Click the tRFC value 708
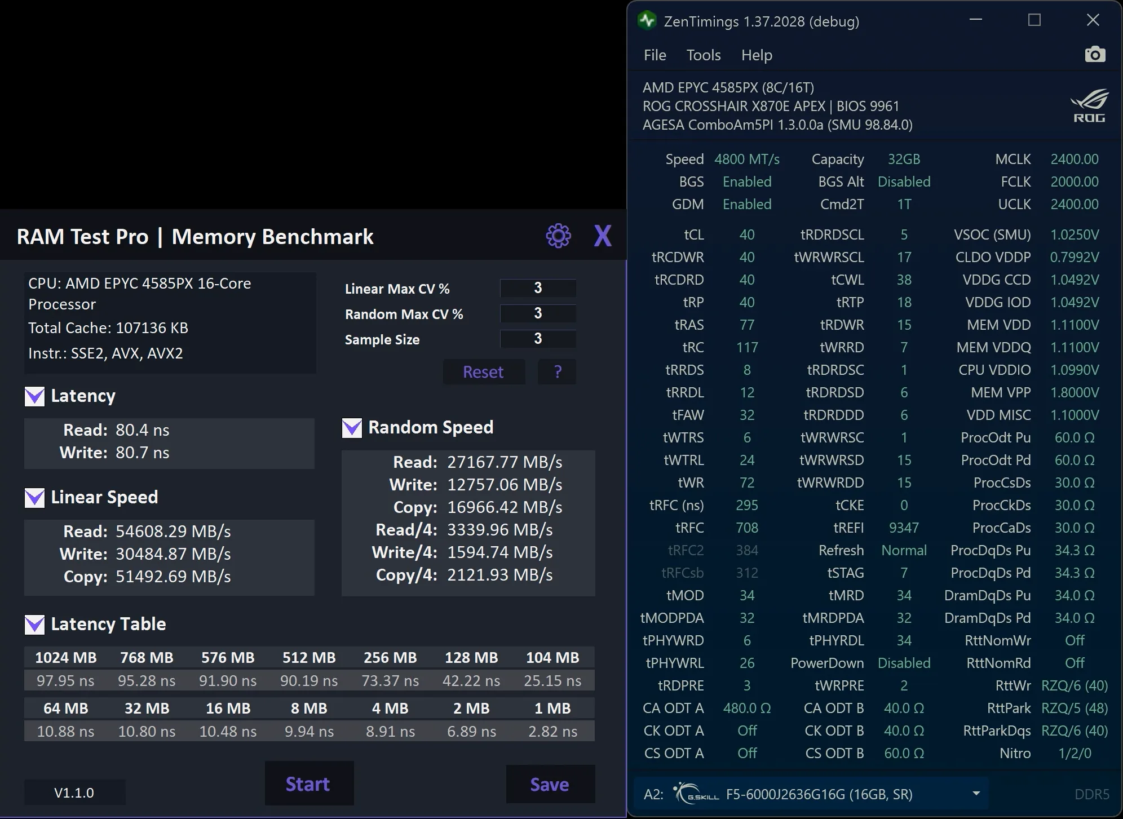 click(x=747, y=528)
